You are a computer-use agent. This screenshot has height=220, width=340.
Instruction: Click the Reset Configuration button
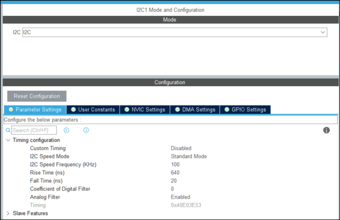37,96
